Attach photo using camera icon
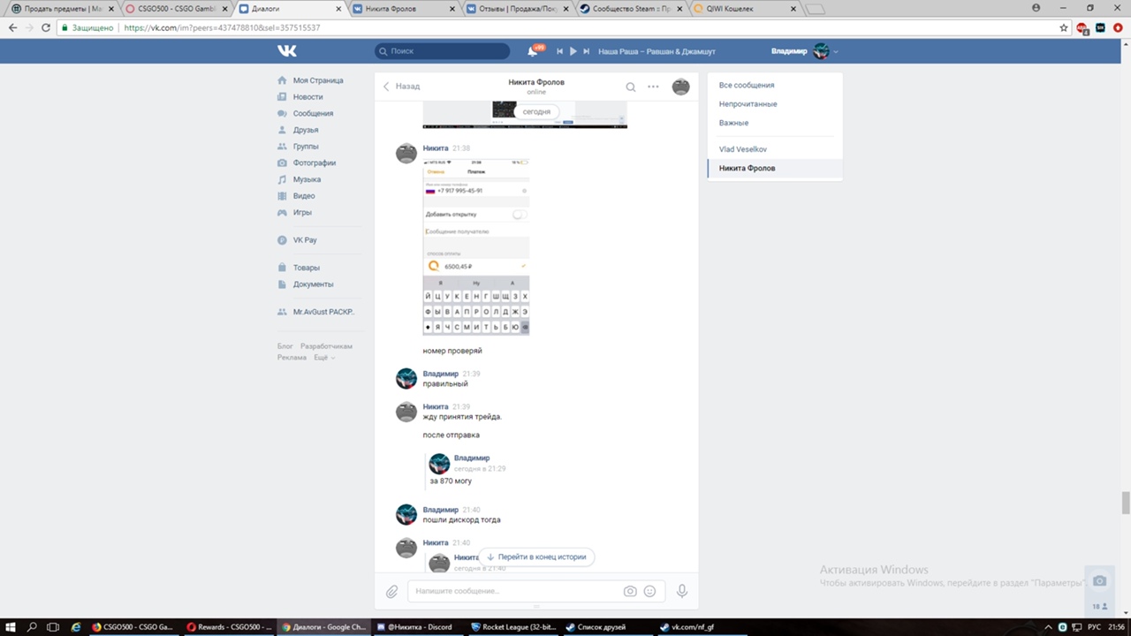 [x=630, y=591]
